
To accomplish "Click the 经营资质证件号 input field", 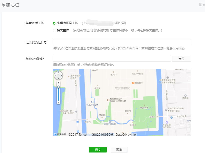I will 122,42.
